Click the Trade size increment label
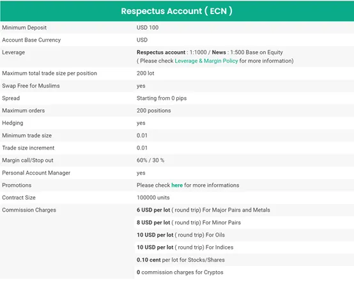Viewport: 354px width, 282px height. 28,148
